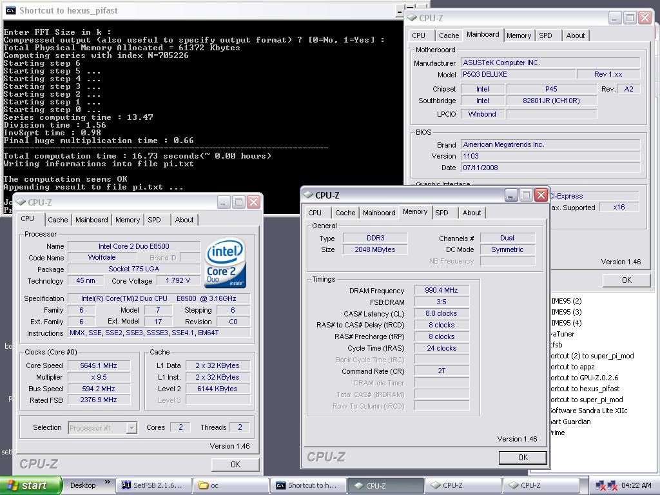Select 'art Guardian' list item
The width and height of the screenshot is (660, 495).
click(571, 422)
